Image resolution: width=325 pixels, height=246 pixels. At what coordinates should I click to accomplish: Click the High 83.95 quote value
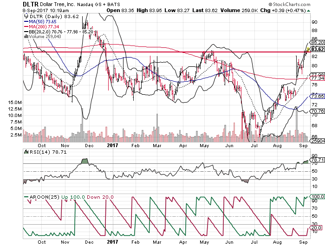tap(149, 10)
